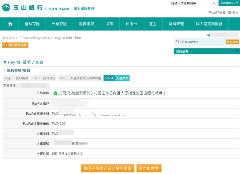Select the Step3 外匯收支或交易申報書 tab
240x174 pixels.
[x=80, y=78]
